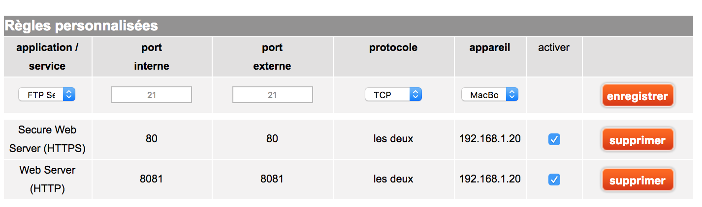Uncheck the Web Server (HTTP) activer checkbox
Viewport: 702px width, 207px height.
point(554,180)
